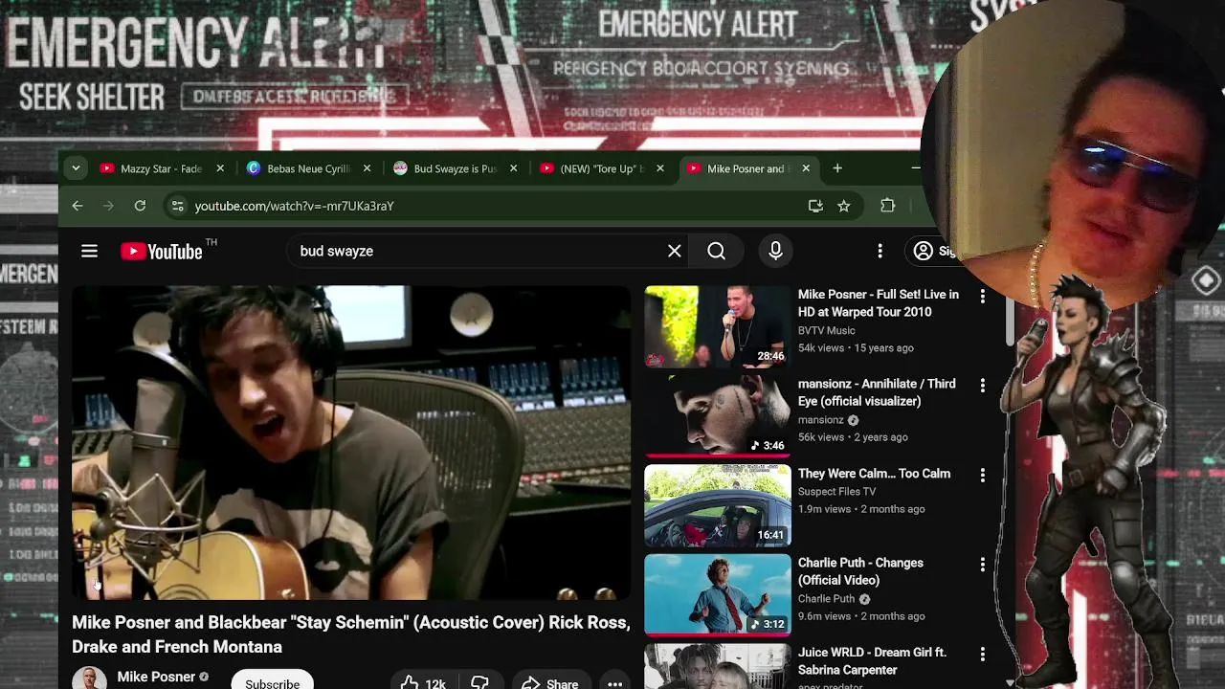
Task: Open Warped Tour 2010 video thumbnail
Action: click(x=718, y=326)
